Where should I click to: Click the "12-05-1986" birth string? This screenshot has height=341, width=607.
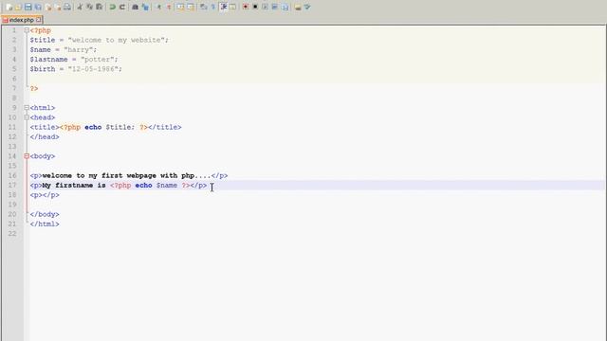coord(93,69)
